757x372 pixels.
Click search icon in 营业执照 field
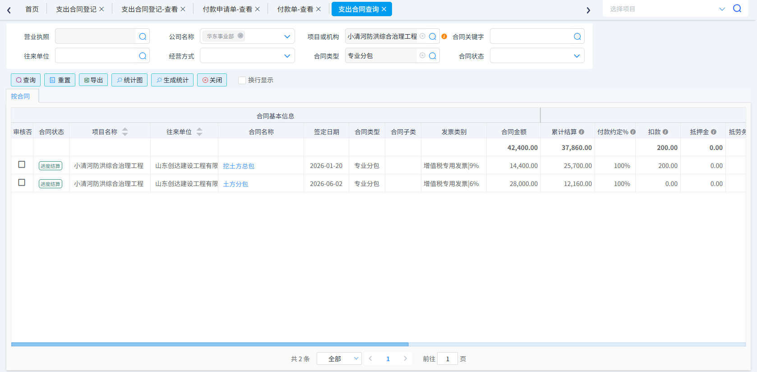143,36
